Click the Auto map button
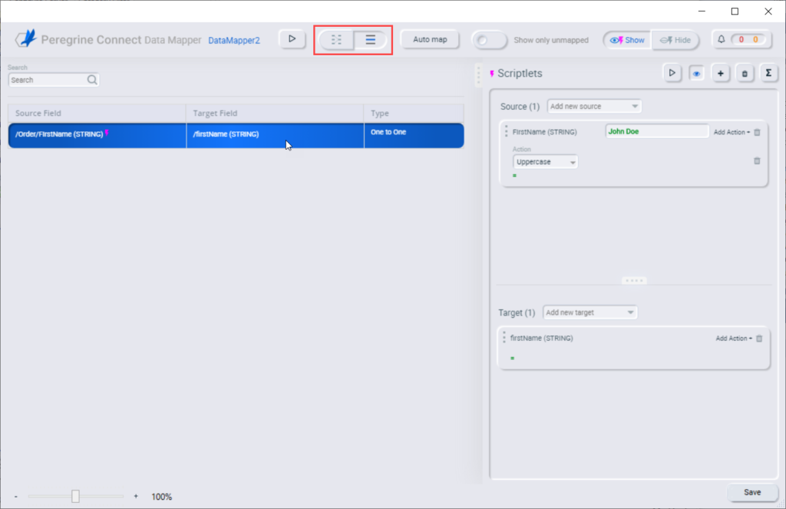Viewport: 786px width, 509px height. (x=430, y=39)
